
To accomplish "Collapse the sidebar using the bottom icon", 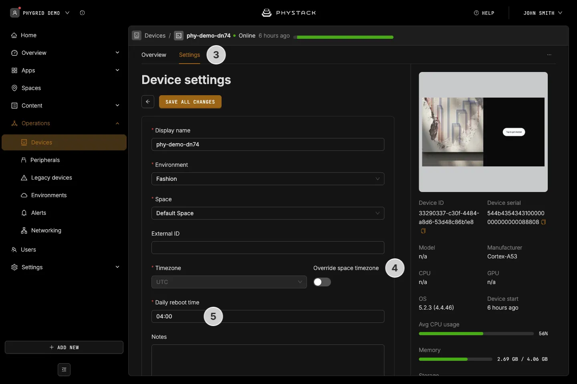I will click(x=64, y=370).
